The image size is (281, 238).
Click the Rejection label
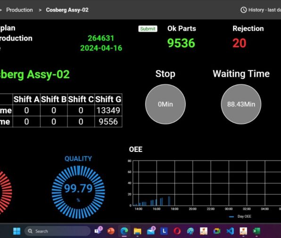[248, 29]
